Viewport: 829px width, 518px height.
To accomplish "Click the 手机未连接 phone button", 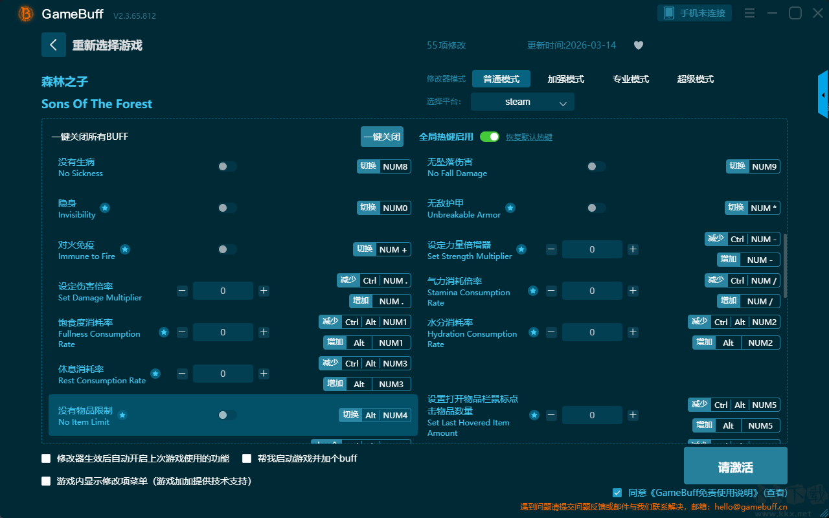I will tap(695, 13).
